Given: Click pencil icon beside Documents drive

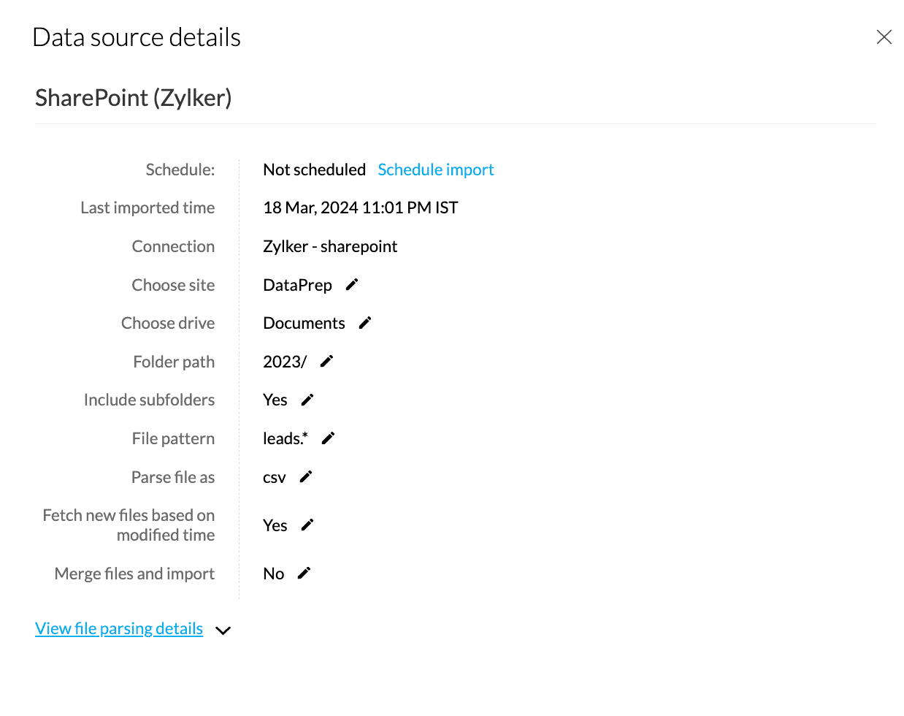Looking at the screenshot, I should click(x=365, y=323).
